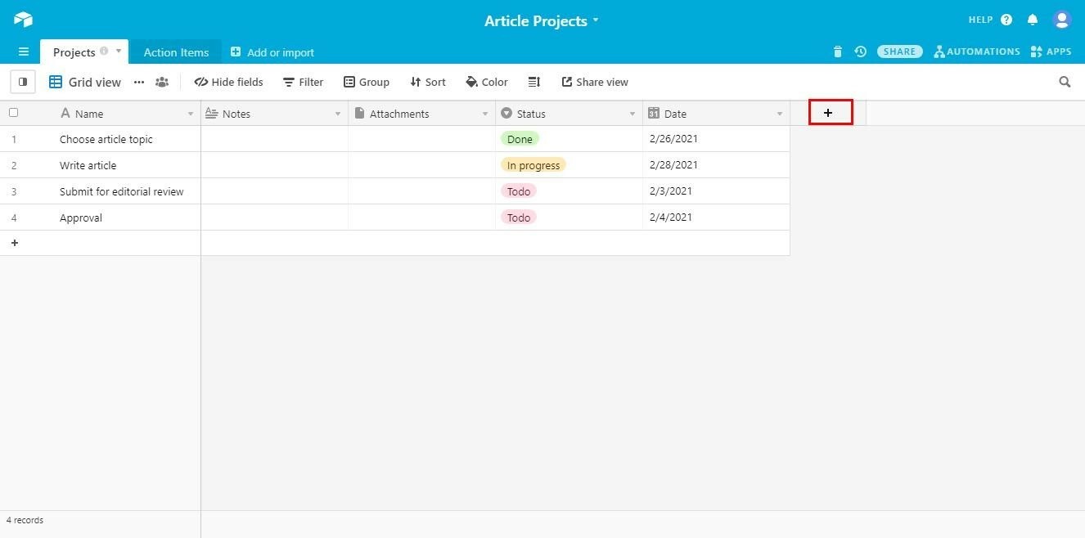Screen dimensions: 1085x538
Task: Click the Notes cell for Write article
Action: click(x=275, y=165)
